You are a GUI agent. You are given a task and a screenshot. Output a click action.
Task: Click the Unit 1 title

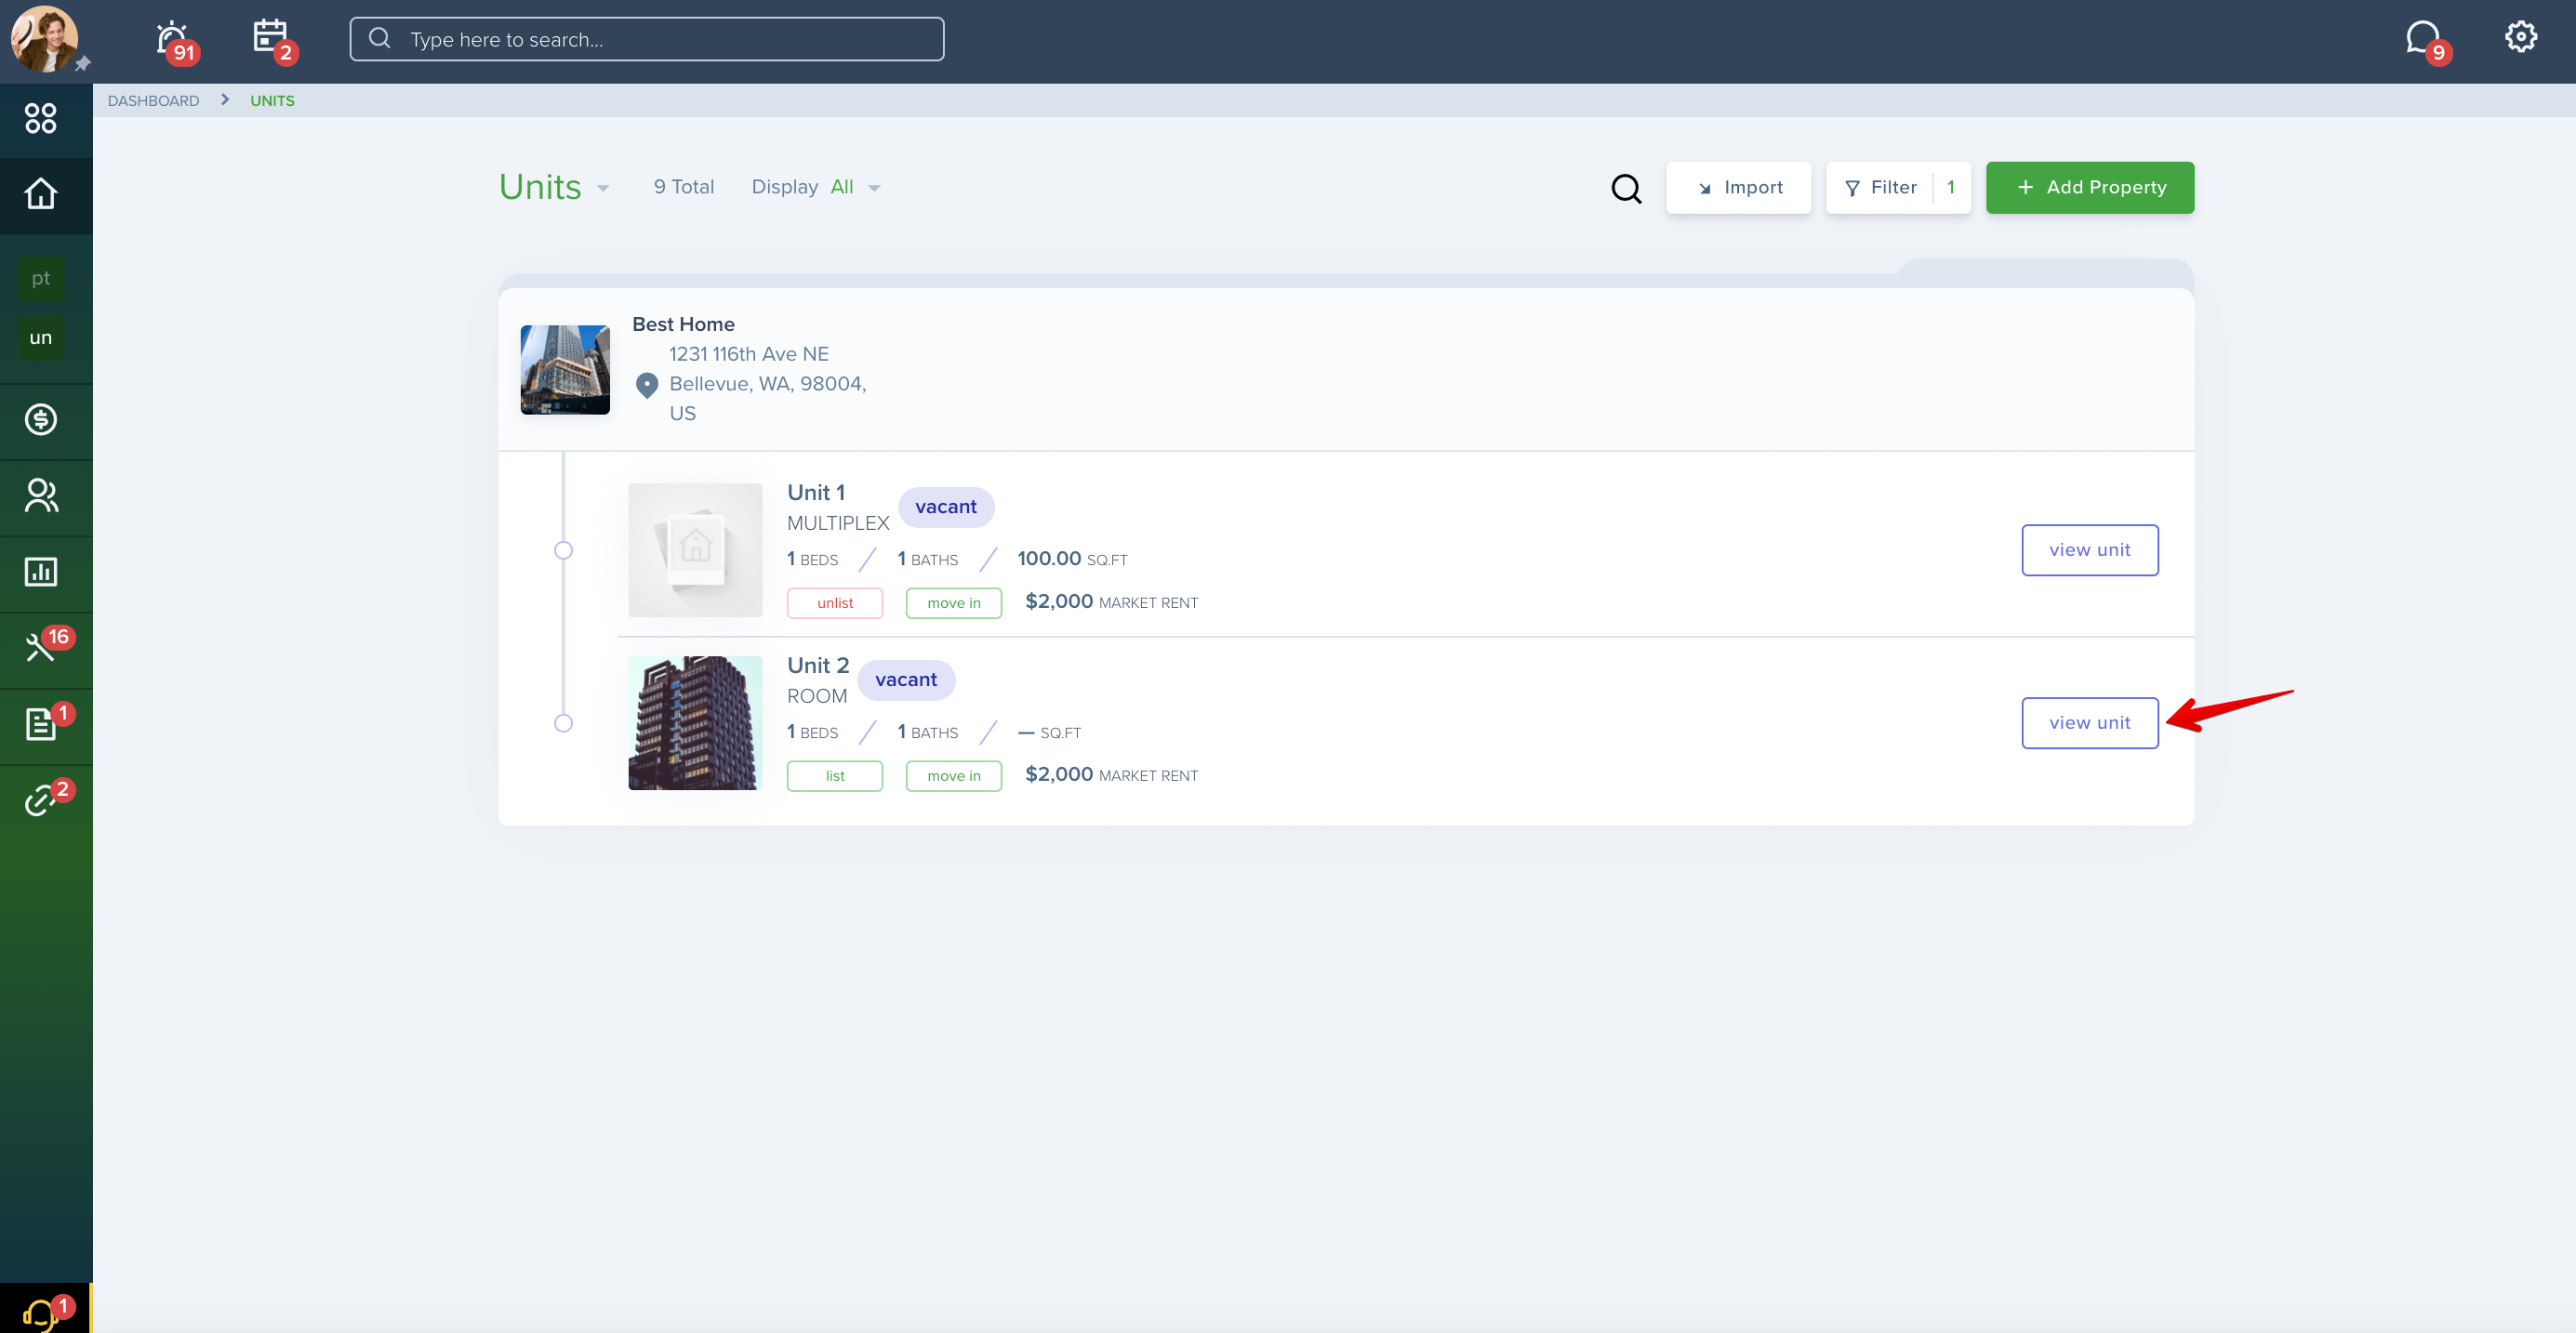tap(816, 494)
